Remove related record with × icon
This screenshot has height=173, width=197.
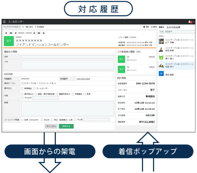[x=55, y=83]
